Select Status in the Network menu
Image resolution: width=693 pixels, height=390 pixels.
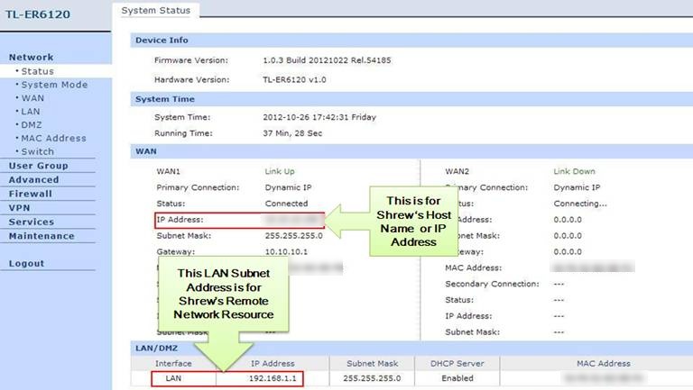tap(38, 71)
